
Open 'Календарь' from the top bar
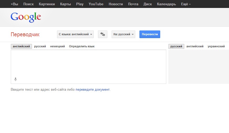[166, 4]
